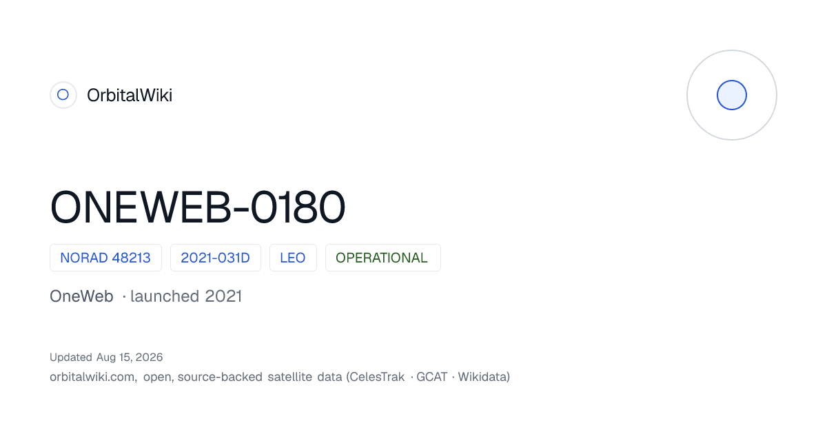This screenshot has height=434, width=827.
Task: Click the 'source-backed' word in footer
Action: [x=221, y=377]
